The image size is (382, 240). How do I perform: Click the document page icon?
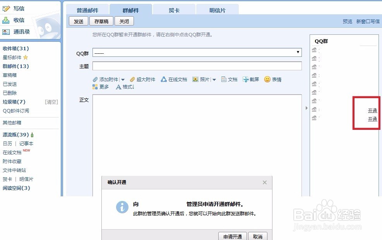(224, 79)
